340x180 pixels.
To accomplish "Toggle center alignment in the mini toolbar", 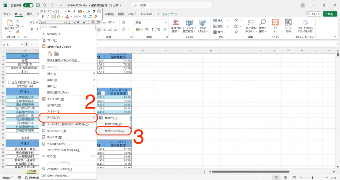I will click(x=53, y=17).
